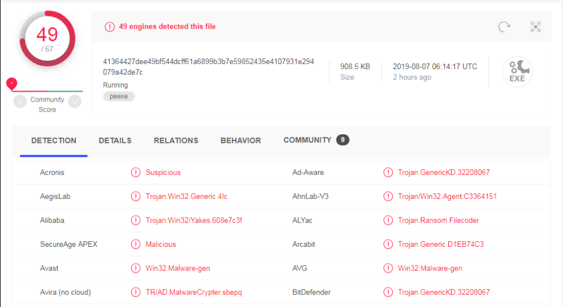Select the DETECTION tab
The width and height of the screenshot is (563, 307).
click(x=54, y=141)
